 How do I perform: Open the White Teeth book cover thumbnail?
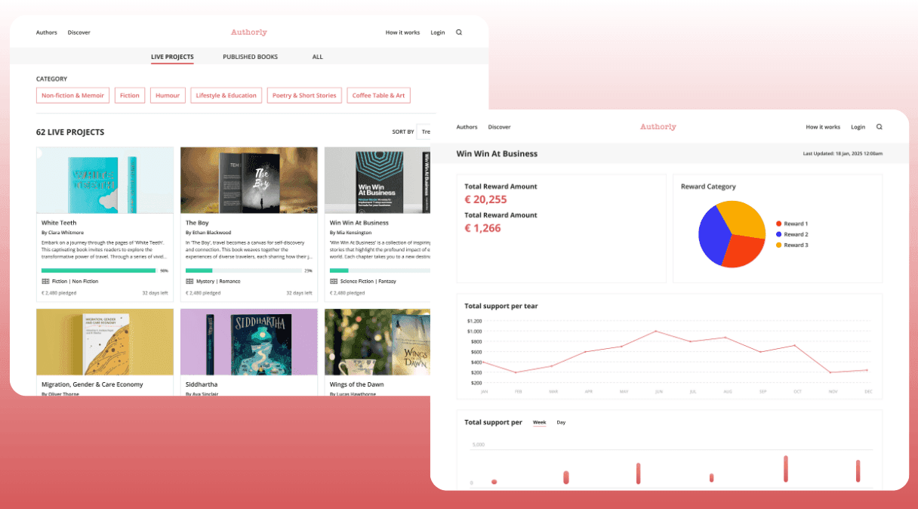click(105, 180)
